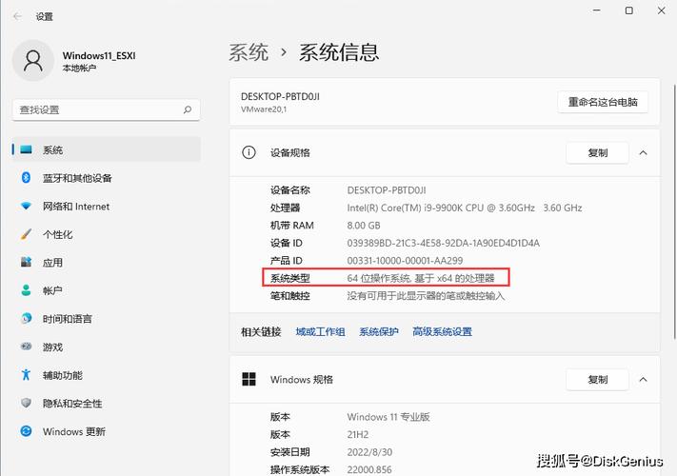
Task: Click 复制 for 设备规格
Action: coord(598,152)
